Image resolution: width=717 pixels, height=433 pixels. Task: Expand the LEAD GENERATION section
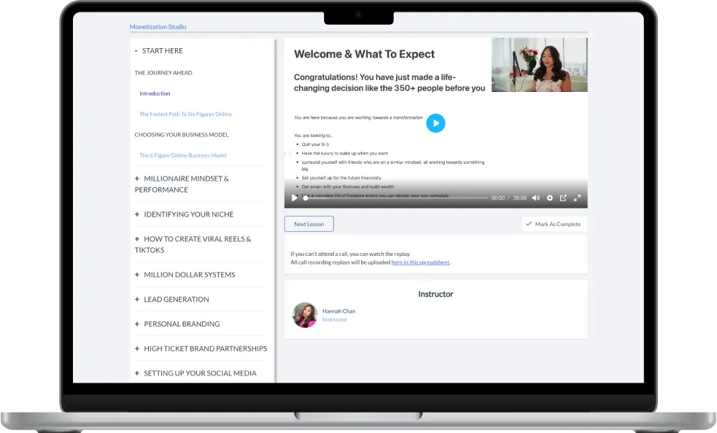pyautogui.click(x=172, y=300)
